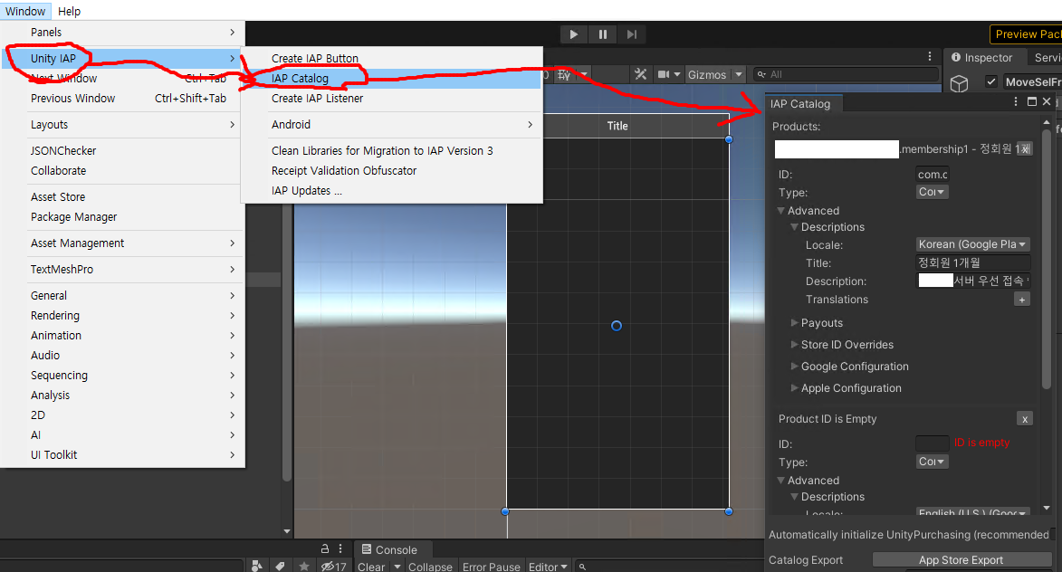Screen dimensions: 1062x572
Task: Clear the Console with the Clear button
Action: click(371, 567)
